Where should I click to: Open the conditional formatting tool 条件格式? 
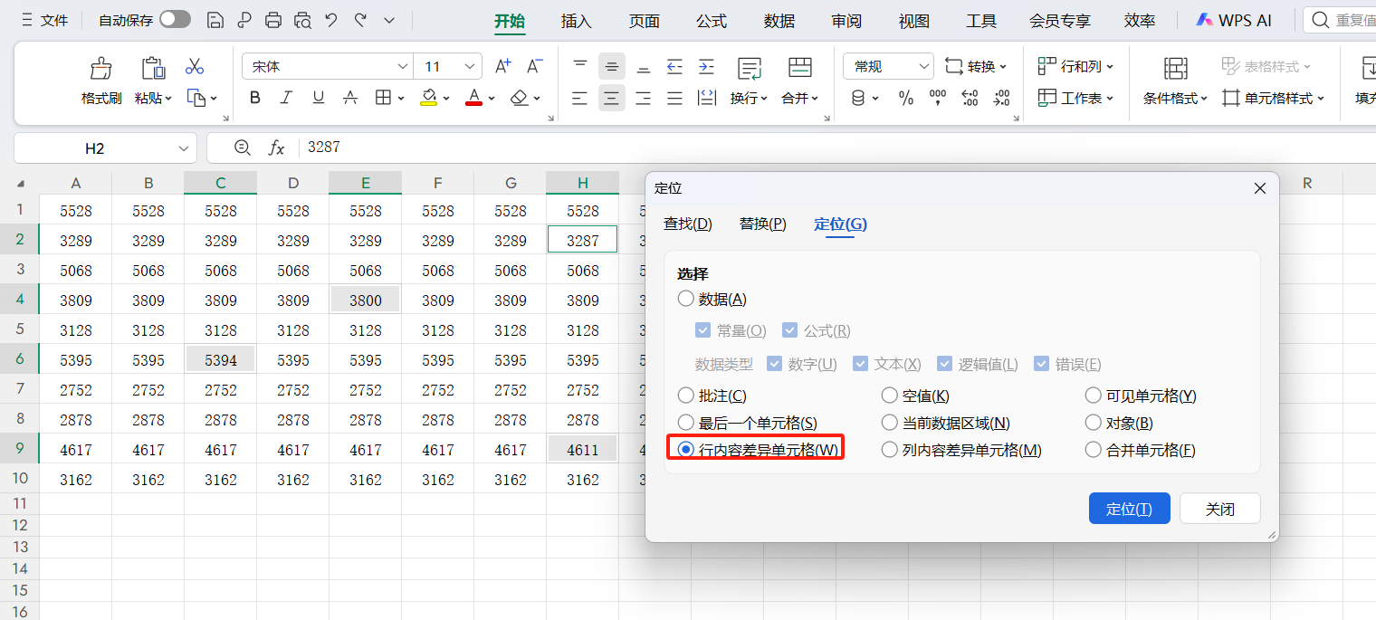[x=1174, y=81]
